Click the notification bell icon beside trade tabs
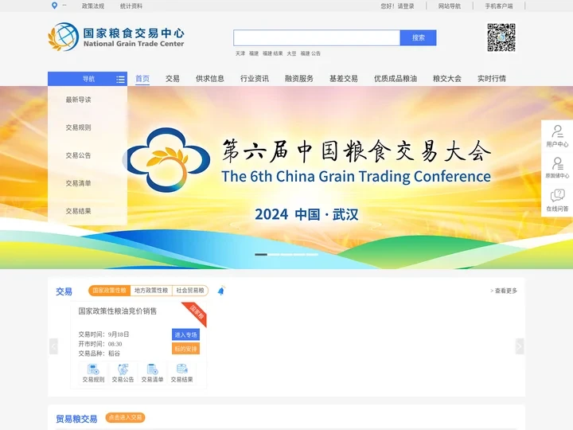This screenshot has width=573, height=430. coord(221,291)
